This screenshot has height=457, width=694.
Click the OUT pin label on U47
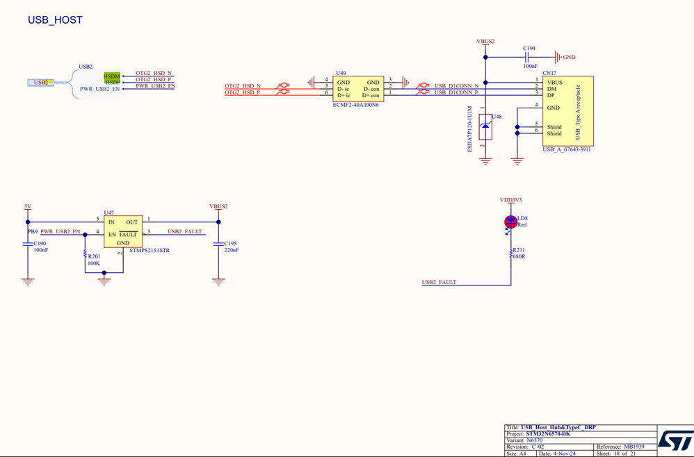point(132,222)
